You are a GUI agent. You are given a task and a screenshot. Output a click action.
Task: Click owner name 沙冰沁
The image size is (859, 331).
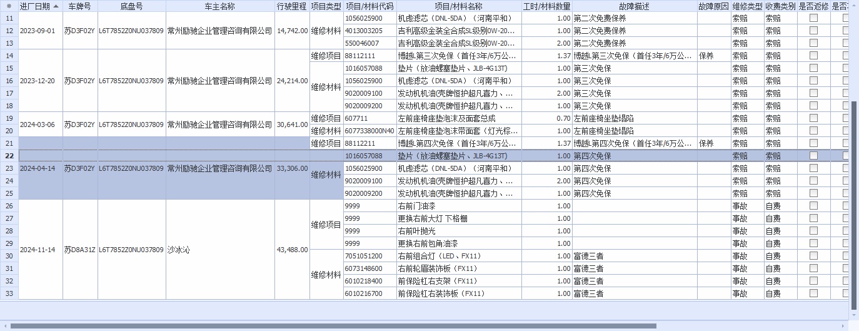(x=178, y=250)
